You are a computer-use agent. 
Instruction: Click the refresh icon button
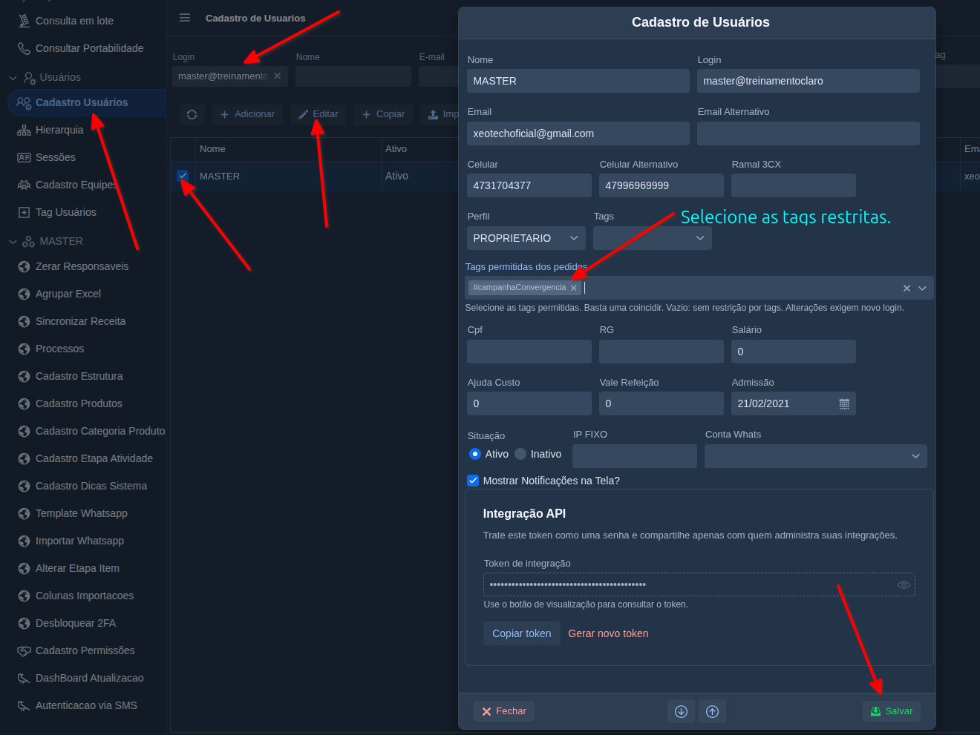(192, 114)
